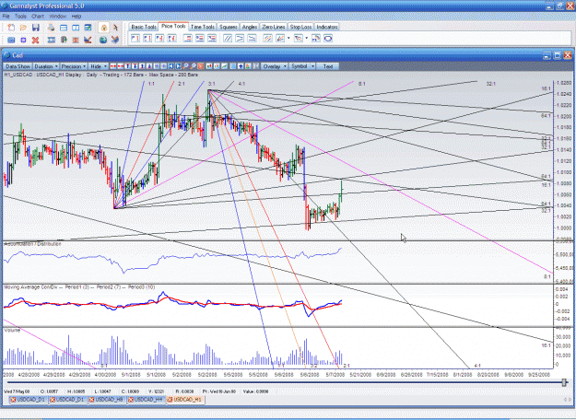Click the Print icon in main toolbar
The width and height of the screenshot is (576, 420).
51,28
